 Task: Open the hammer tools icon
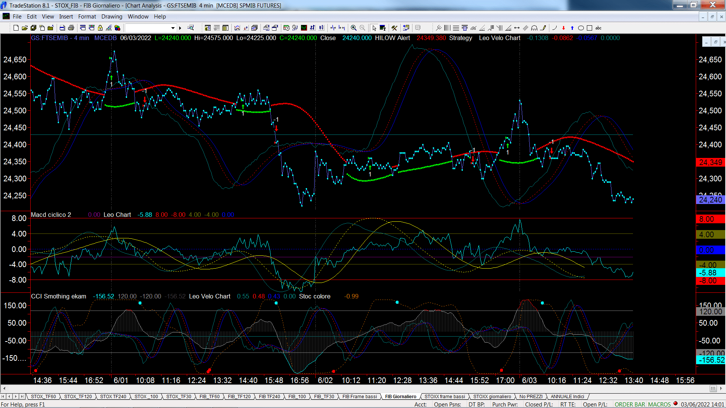(394, 28)
